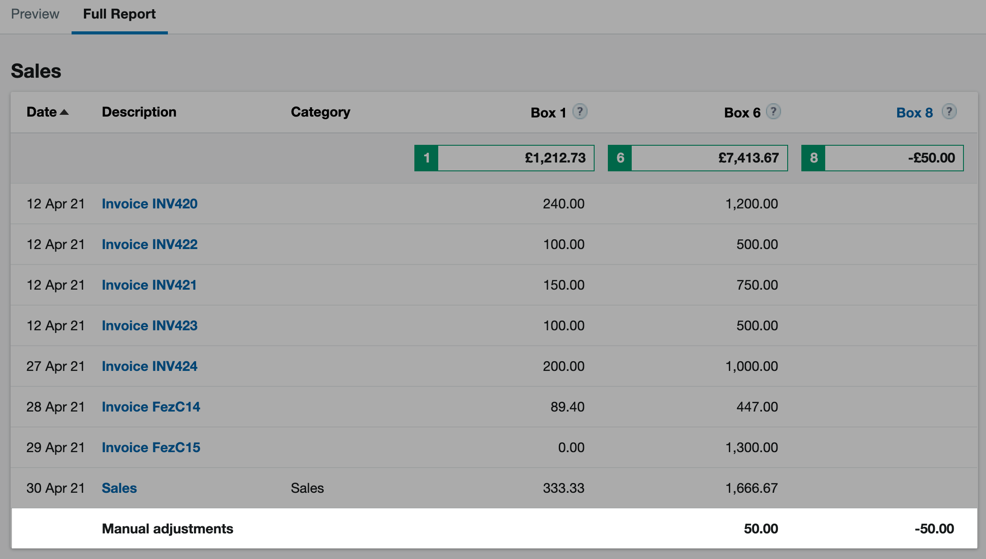The height and width of the screenshot is (559, 986).
Task: Click the green Box 6 number badge
Action: tap(620, 158)
